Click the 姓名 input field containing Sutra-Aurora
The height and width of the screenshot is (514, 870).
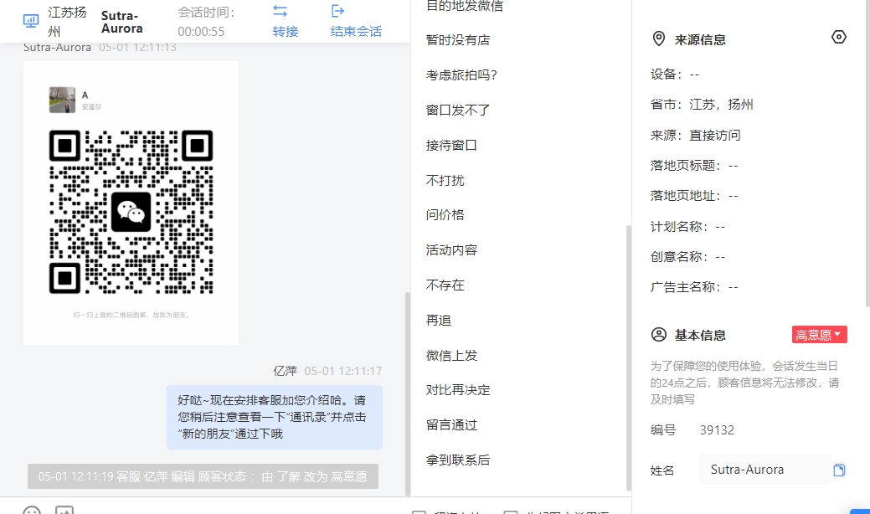tap(764, 470)
